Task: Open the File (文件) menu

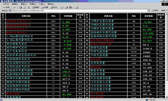Action: pos(6,4)
